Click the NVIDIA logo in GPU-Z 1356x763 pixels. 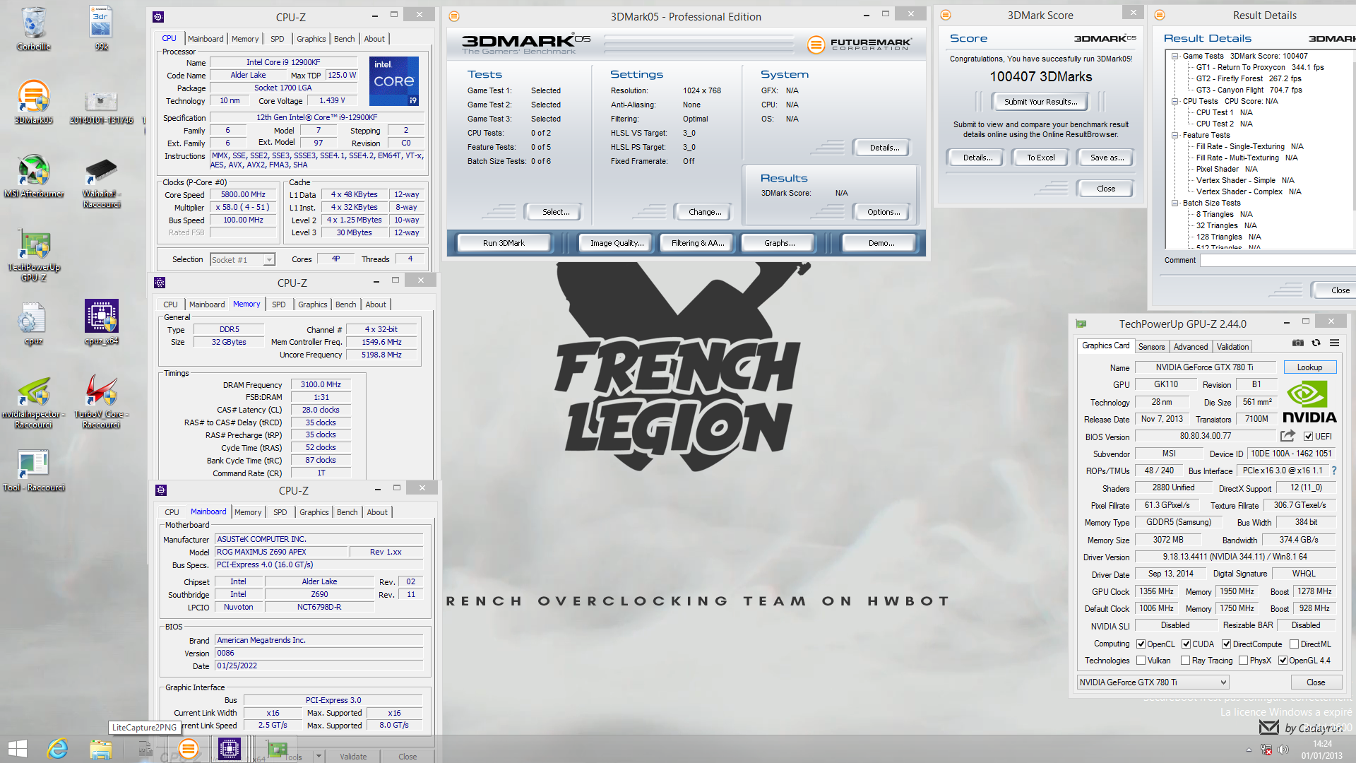click(1309, 403)
